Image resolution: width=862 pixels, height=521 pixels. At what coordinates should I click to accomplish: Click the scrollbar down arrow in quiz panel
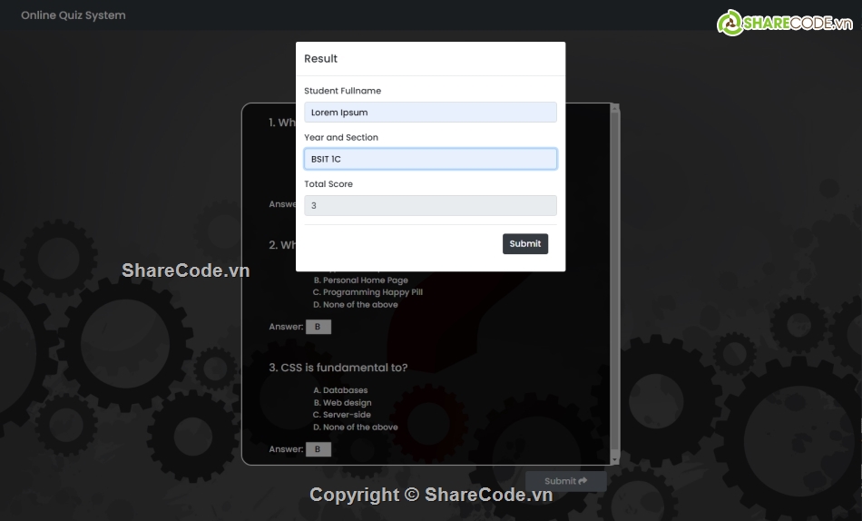[x=614, y=459]
